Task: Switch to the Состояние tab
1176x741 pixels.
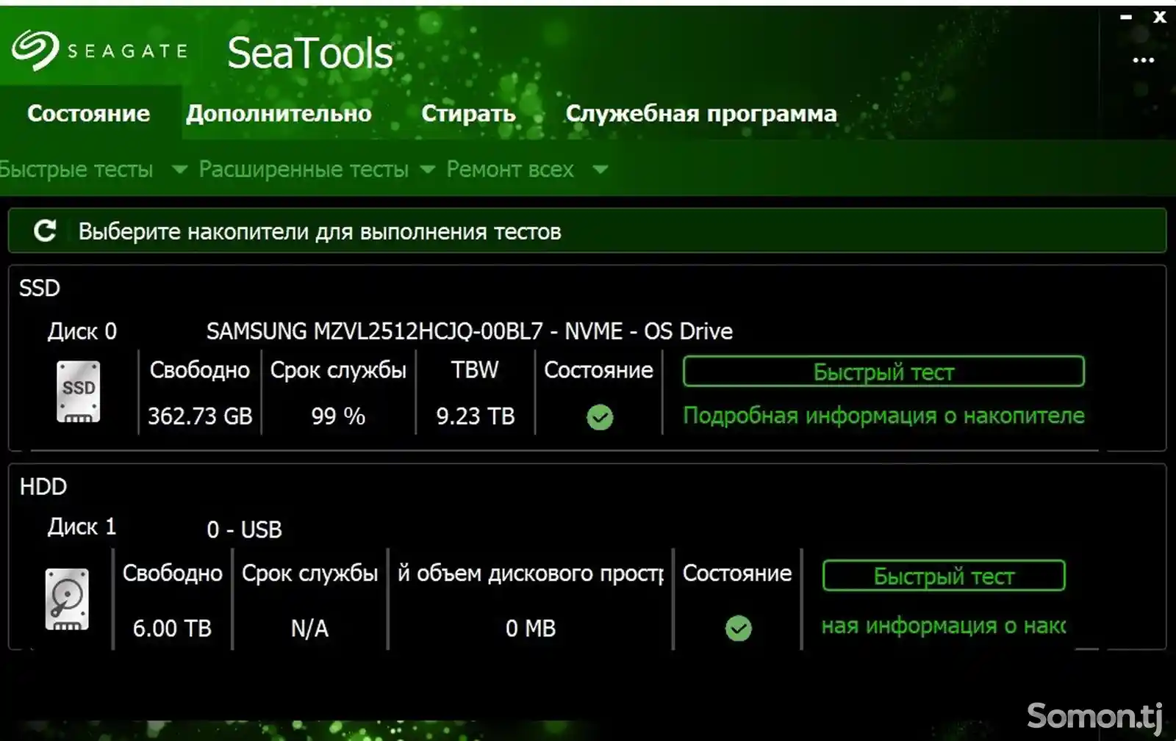Action: (88, 113)
